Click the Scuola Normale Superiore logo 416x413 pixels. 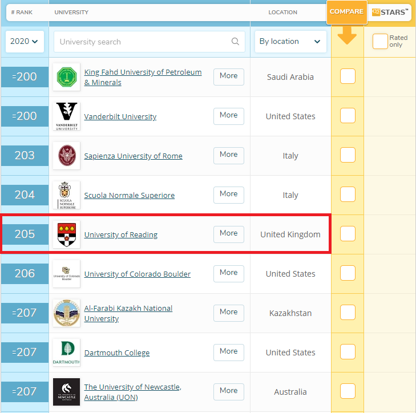[x=67, y=195]
